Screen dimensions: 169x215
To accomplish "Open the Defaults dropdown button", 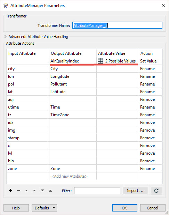I will [x=44, y=208].
